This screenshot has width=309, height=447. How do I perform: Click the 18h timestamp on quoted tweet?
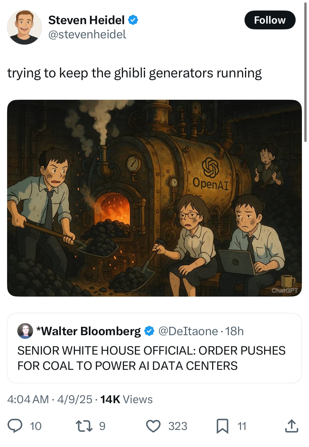point(235,331)
